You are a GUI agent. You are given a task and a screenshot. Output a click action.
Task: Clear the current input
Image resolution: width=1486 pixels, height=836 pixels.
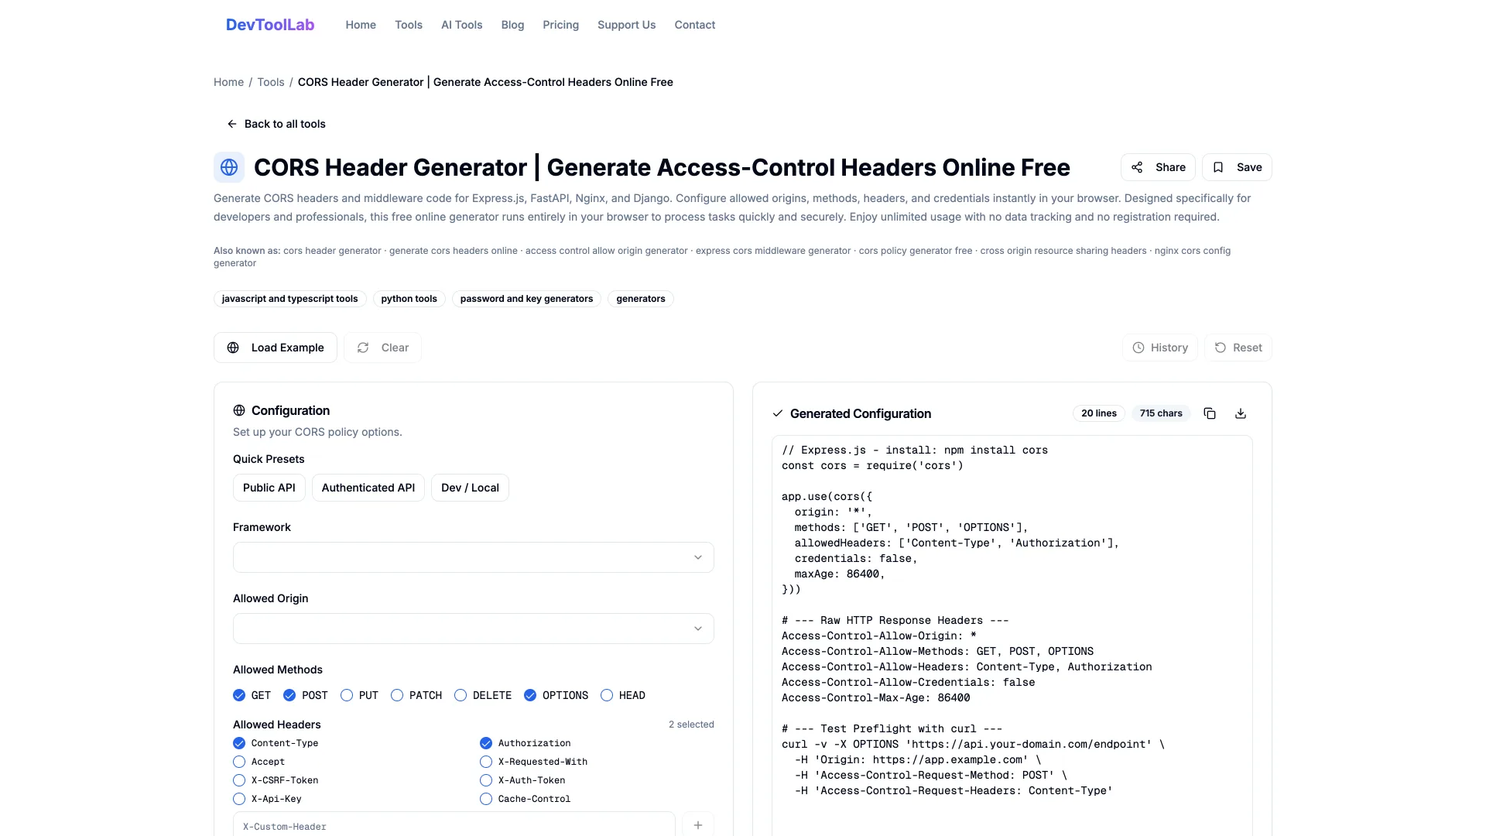(382, 348)
